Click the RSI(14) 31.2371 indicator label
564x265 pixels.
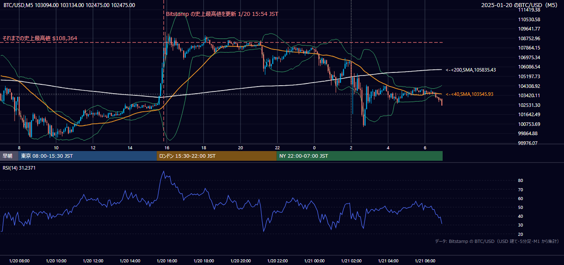19,168
